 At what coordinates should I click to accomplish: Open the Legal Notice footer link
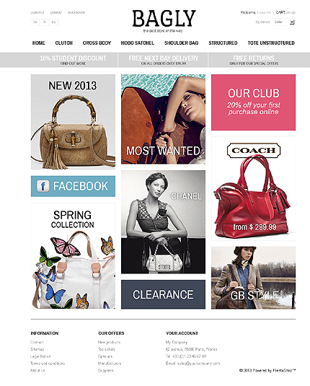pyautogui.click(x=40, y=356)
